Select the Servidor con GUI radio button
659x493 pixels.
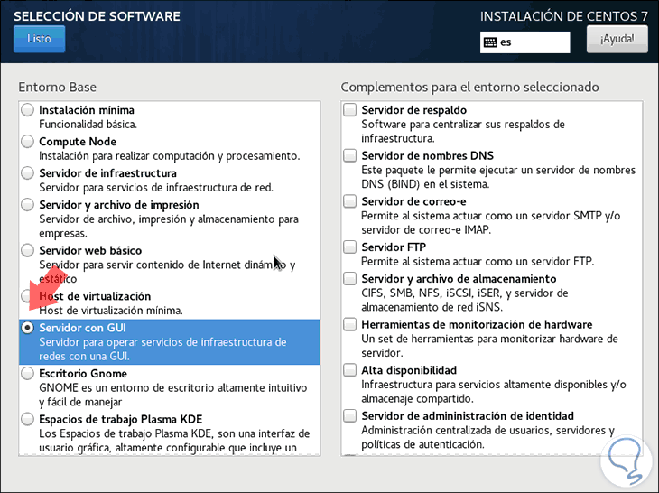(28, 328)
